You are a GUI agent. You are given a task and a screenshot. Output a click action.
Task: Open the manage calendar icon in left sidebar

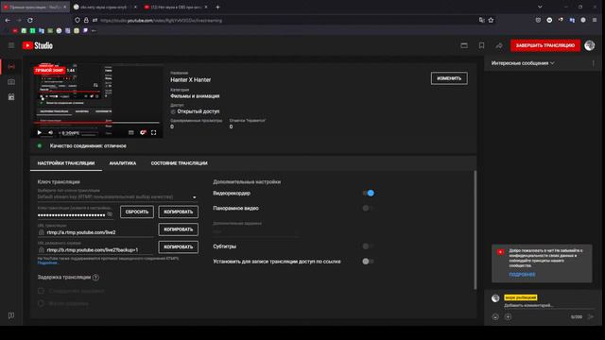pos(11,96)
